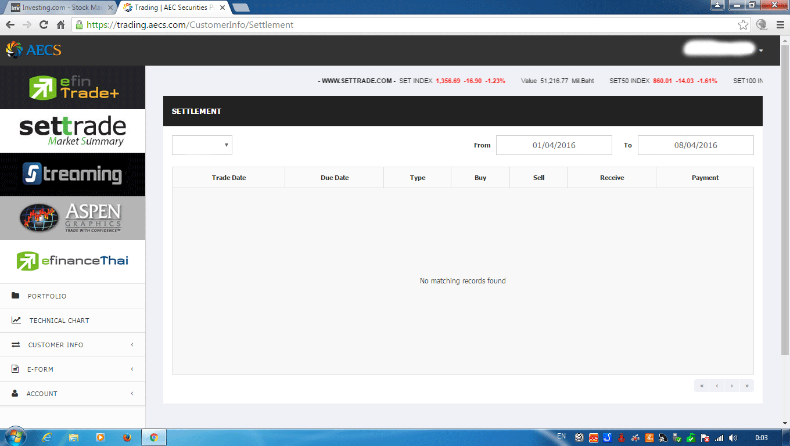Image resolution: width=790 pixels, height=446 pixels.
Task: Go back to the previous page
Action: click(10, 25)
